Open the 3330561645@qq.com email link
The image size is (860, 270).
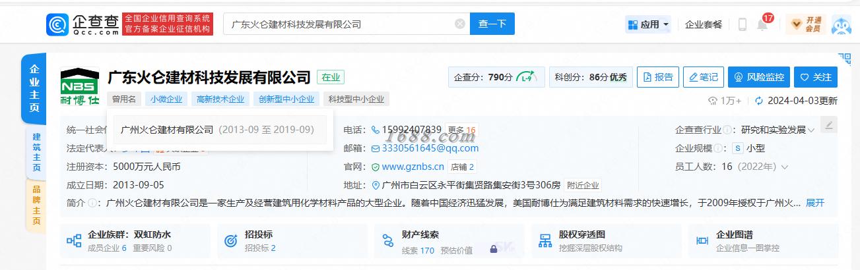pyautogui.click(x=430, y=148)
